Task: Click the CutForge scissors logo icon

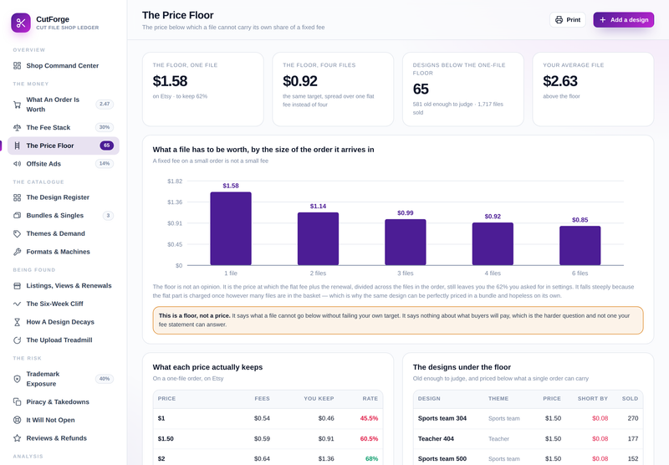Action: point(21,23)
